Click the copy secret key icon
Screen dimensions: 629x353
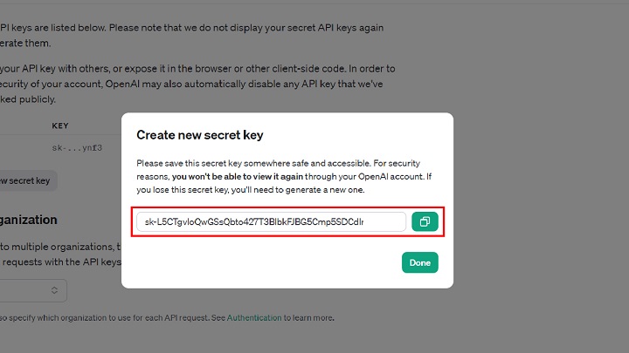click(x=425, y=222)
